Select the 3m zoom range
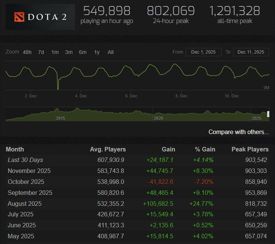The width and height of the screenshot is (275, 244). 69,52
